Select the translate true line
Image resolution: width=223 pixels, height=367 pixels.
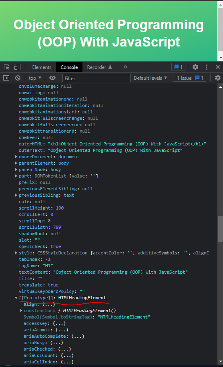point(38,285)
